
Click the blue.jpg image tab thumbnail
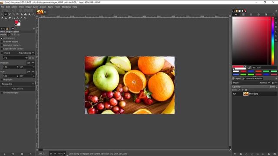pyautogui.click(x=40, y=12)
